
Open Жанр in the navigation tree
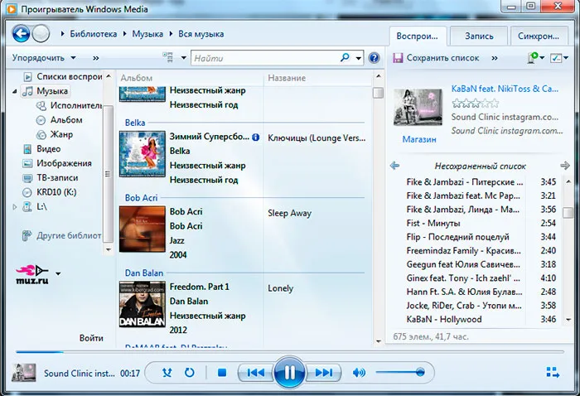(x=55, y=134)
